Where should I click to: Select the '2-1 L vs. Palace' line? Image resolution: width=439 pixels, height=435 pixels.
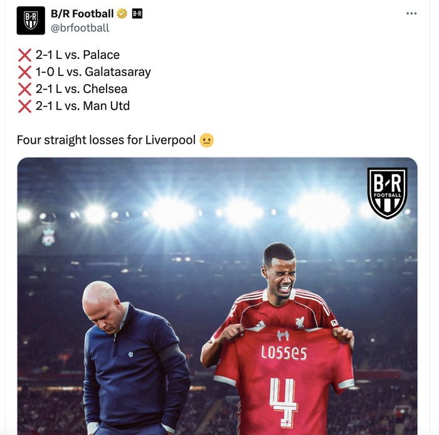tap(78, 55)
